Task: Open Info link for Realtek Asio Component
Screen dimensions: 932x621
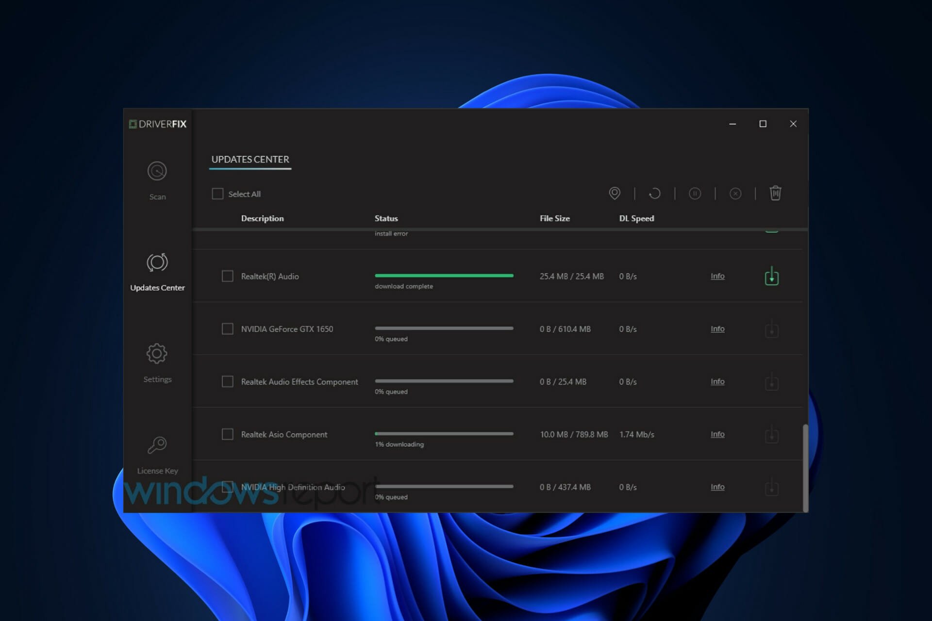Action: pos(717,434)
